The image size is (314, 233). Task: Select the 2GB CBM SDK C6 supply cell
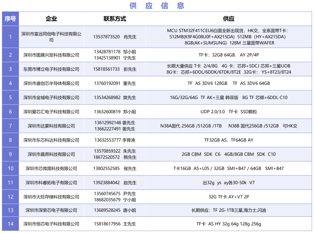229,154
